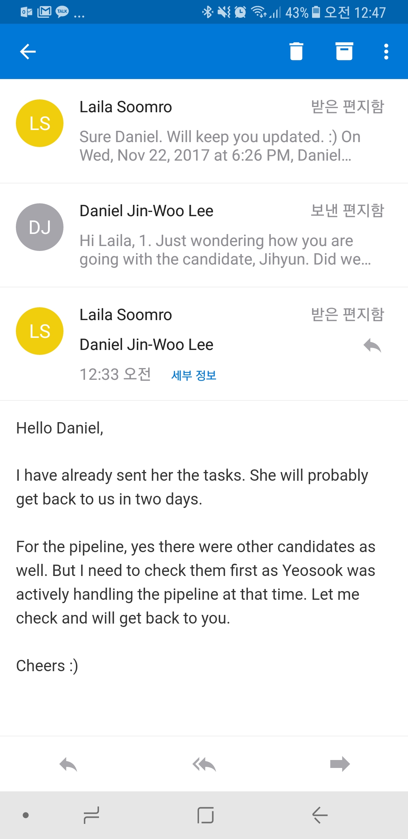The width and height of the screenshot is (408, 839).
Task: Tap Reply All double-arrow icon
Action: [204, 764]
